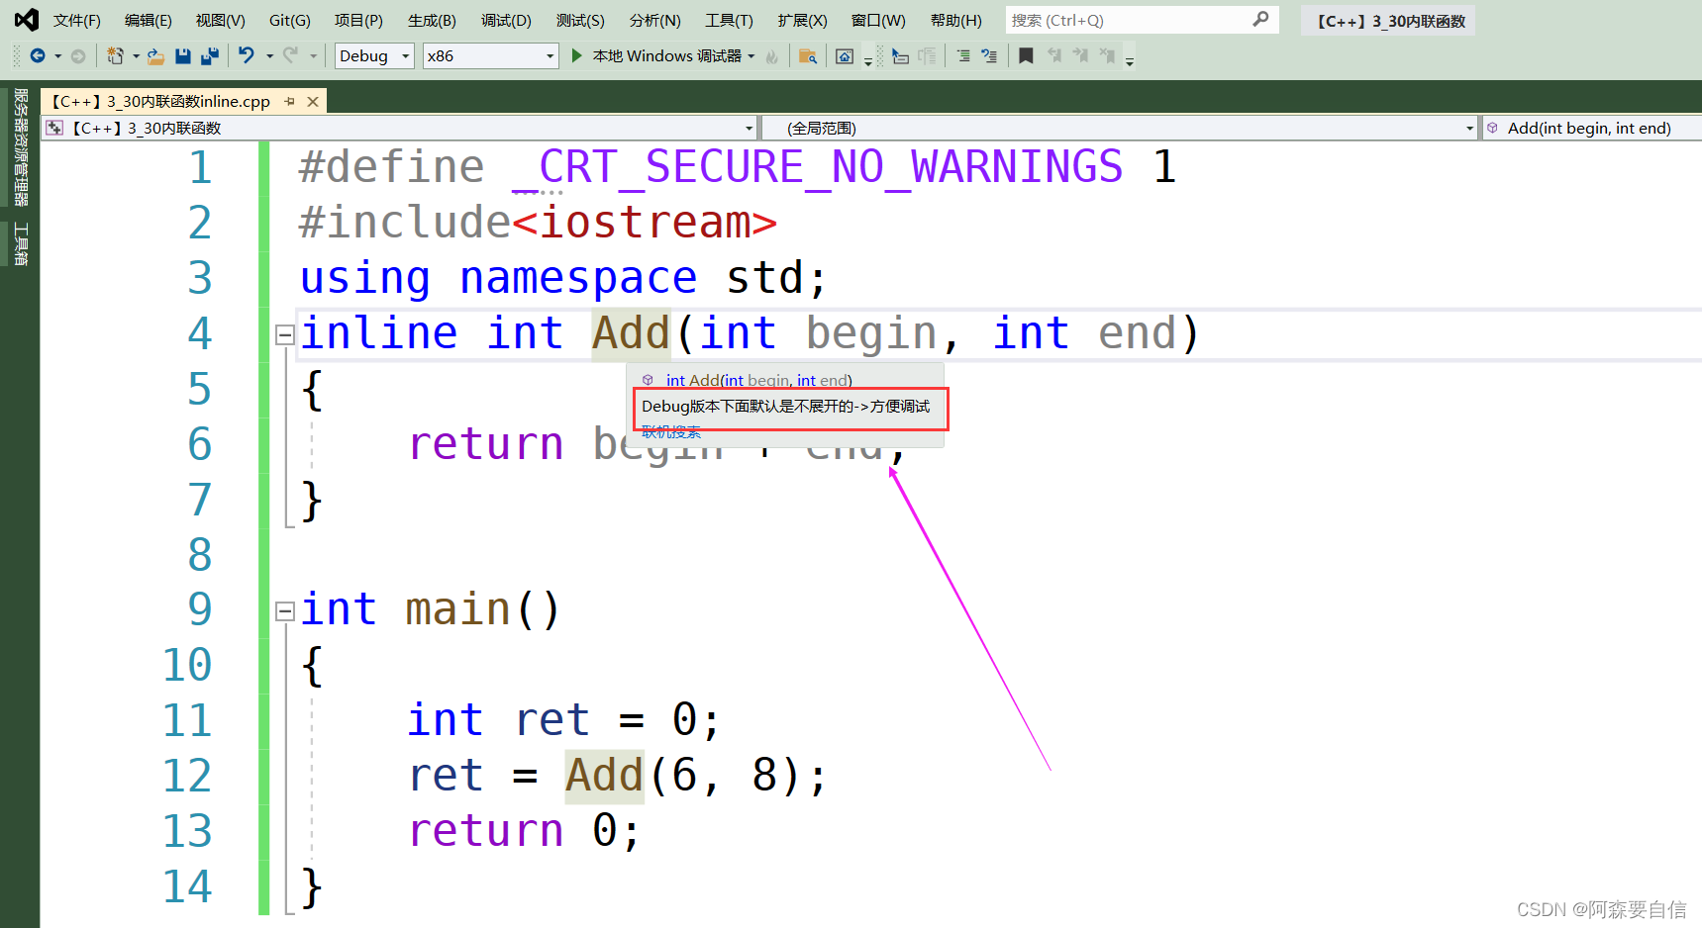Open the Git(G) menu
Screen dimensions: 1702x928
pyautogui.click(x=290, y=20)
